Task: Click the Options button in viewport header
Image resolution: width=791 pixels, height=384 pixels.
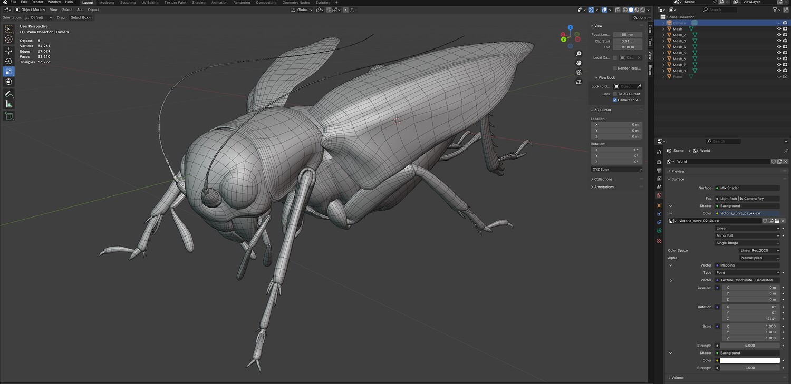Action: pos(641,17)
